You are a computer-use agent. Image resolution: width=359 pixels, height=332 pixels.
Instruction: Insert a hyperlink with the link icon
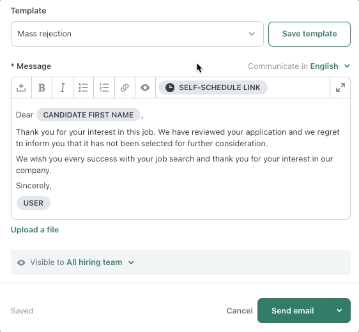pos(125,87)
